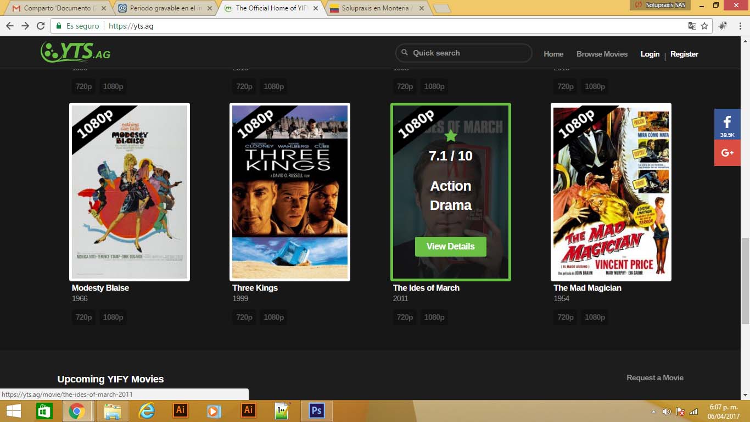Share via Google Plus side button
The height and width of the screenshot is (422, 750).
(x=727, y=153)
